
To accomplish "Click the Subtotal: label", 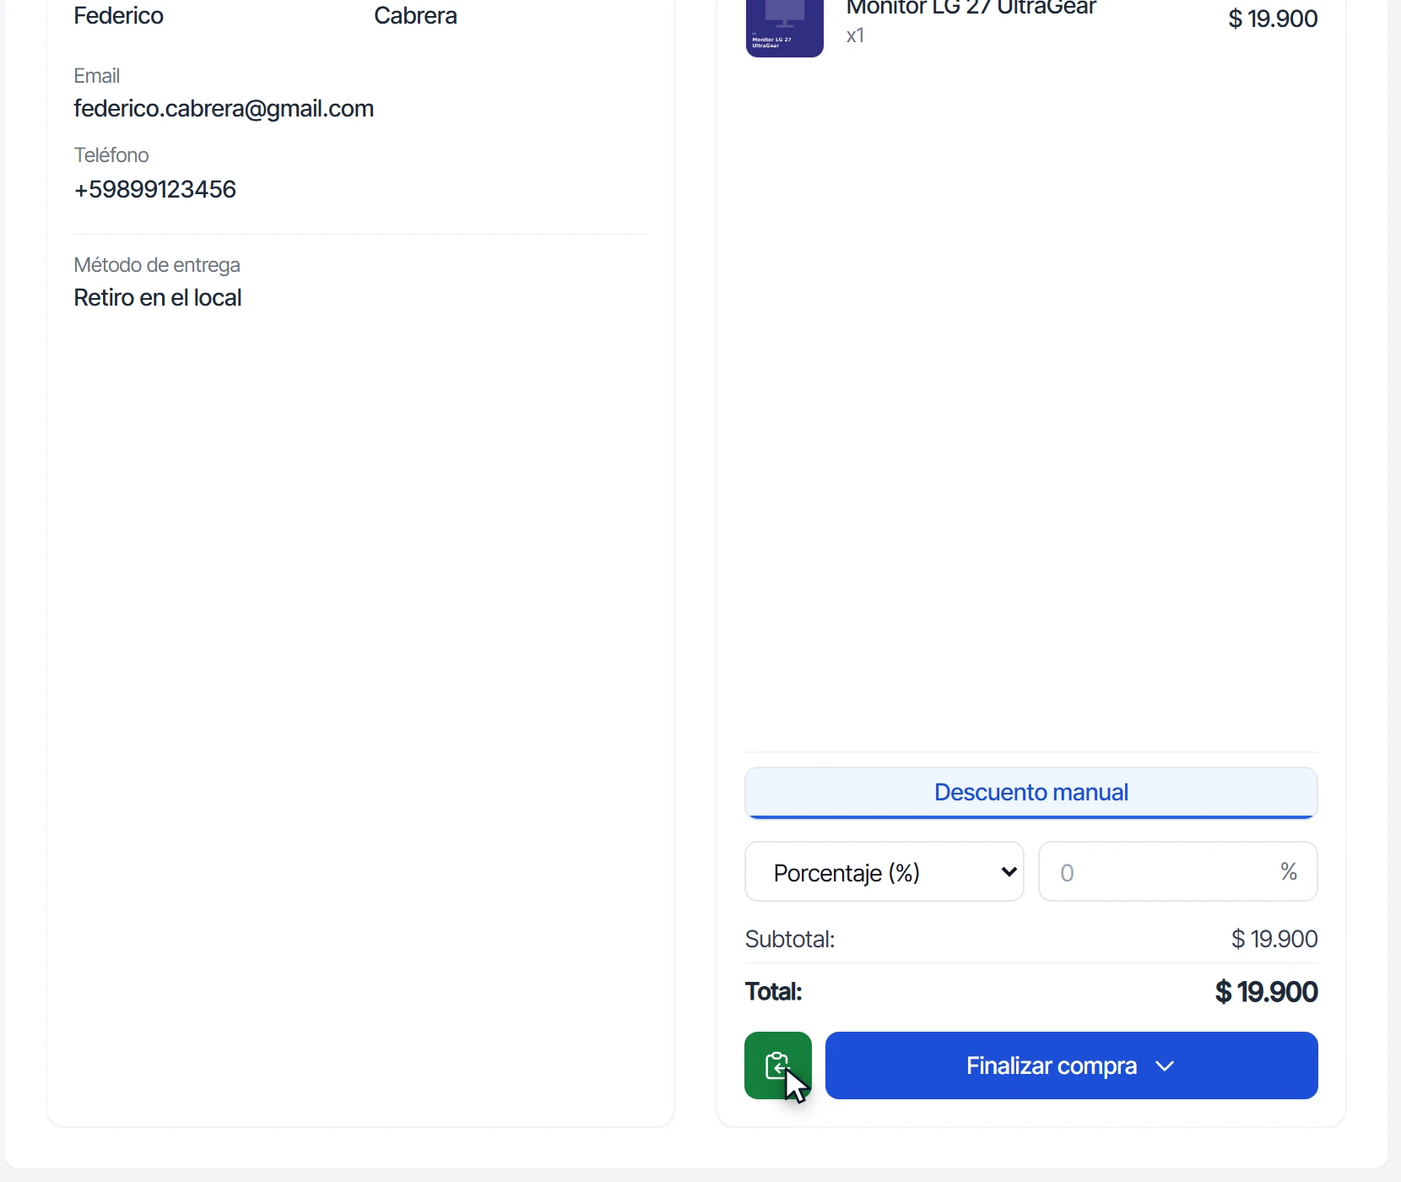I will pos(790,939).
